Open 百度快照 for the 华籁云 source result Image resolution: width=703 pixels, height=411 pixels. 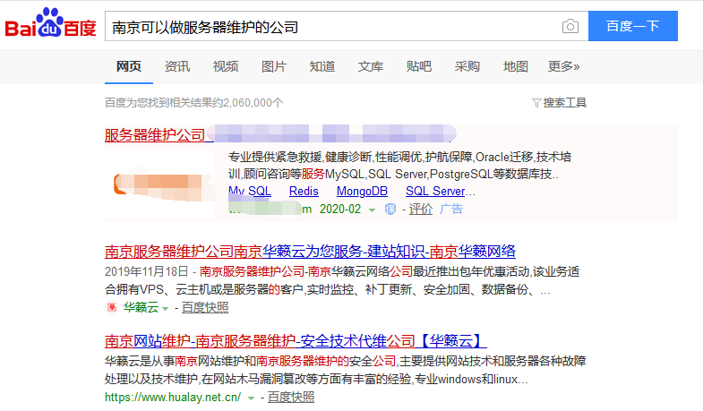click(x=205, y=308)
